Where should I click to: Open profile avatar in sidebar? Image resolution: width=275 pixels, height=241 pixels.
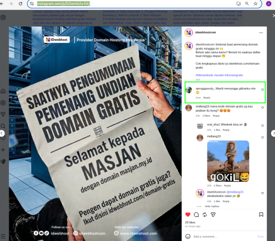[x=3, y=161]
